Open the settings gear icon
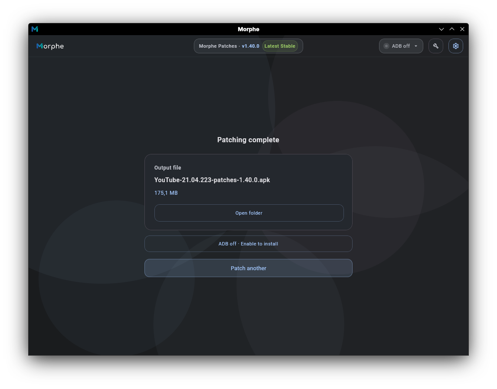Viewport: 497px width, 389px height. (455, 46)
